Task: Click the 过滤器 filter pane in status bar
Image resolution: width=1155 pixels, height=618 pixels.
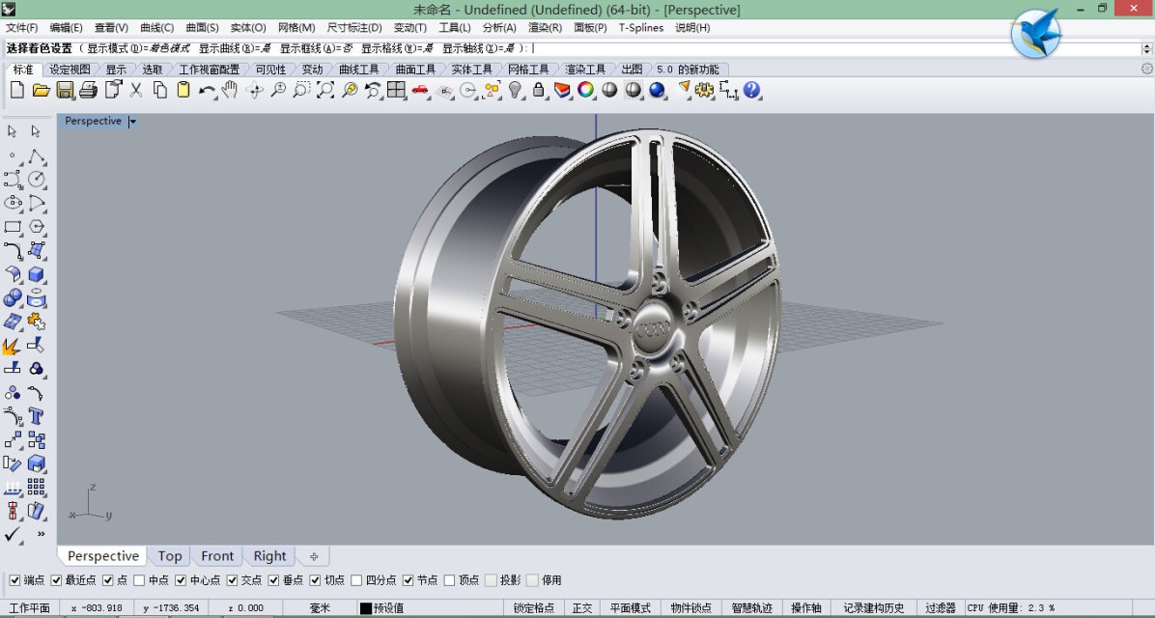Action: [x=941, y=608]
